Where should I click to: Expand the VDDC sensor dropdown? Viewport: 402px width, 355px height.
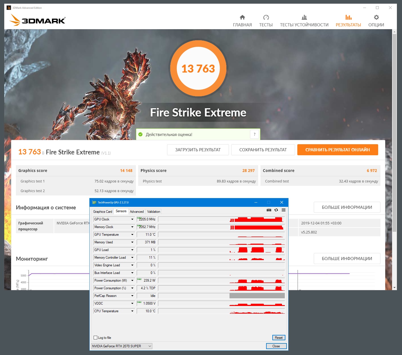[132, 303]
